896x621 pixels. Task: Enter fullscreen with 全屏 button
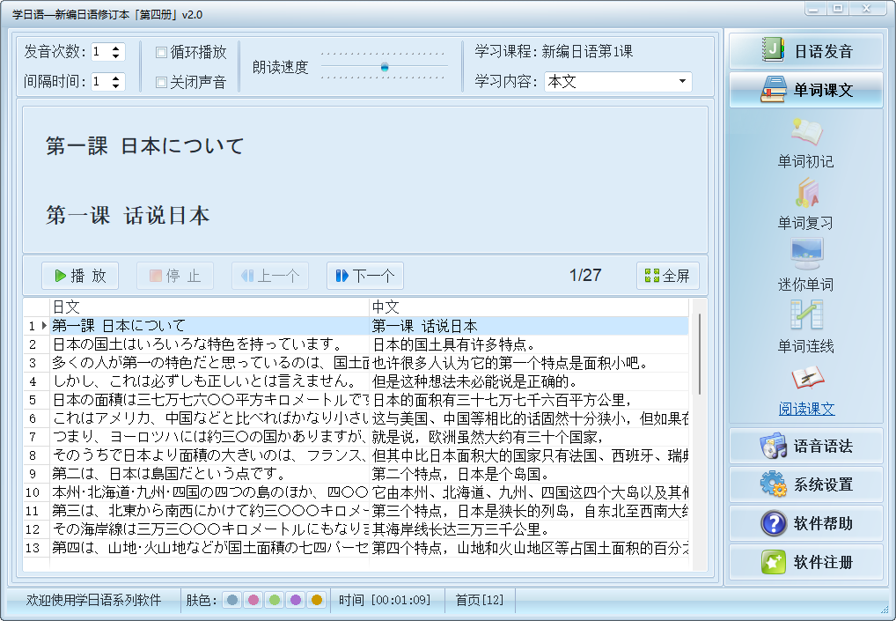pyautogui.click(x=667, y=277)
